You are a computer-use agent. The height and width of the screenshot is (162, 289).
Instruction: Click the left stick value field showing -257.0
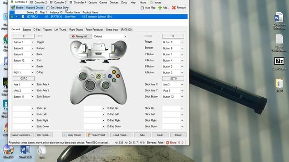(x=23, y=78)
